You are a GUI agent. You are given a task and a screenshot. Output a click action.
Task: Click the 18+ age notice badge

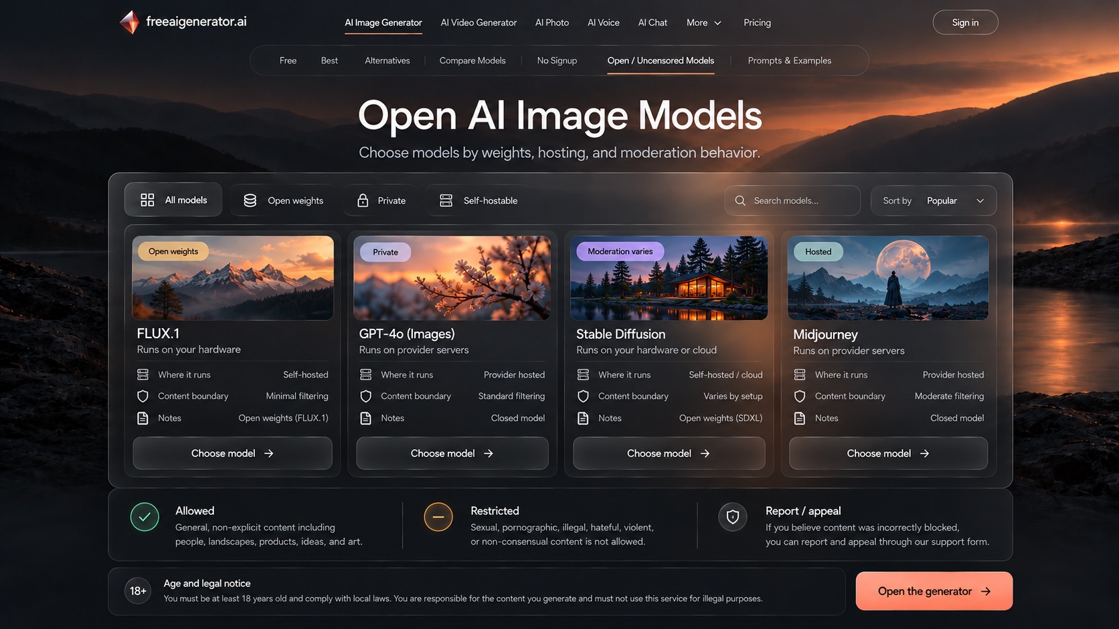coord(138,591)
